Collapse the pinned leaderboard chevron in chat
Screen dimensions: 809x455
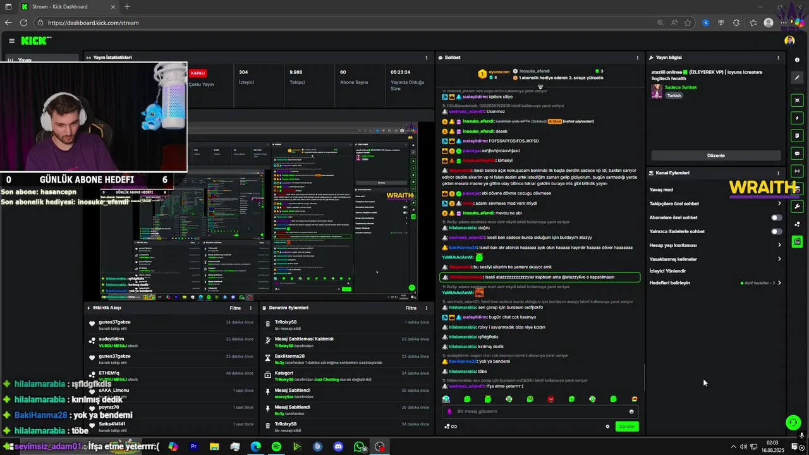[540, 87]
